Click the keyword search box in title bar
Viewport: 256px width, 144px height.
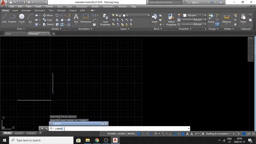166,2
